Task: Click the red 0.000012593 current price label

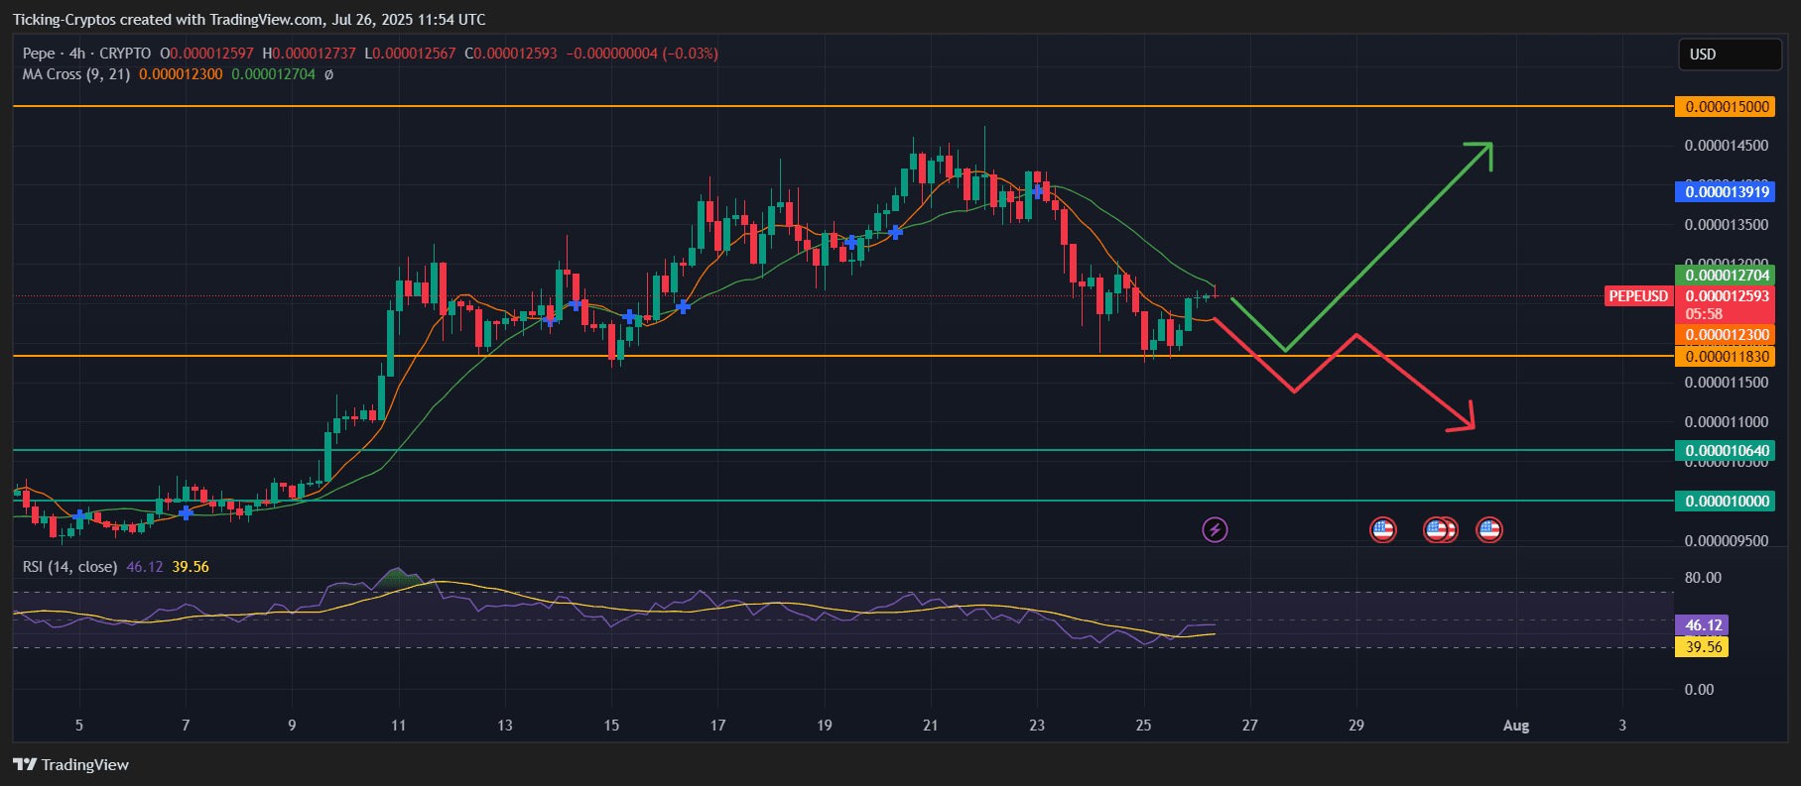Action: click(1725, 296)
